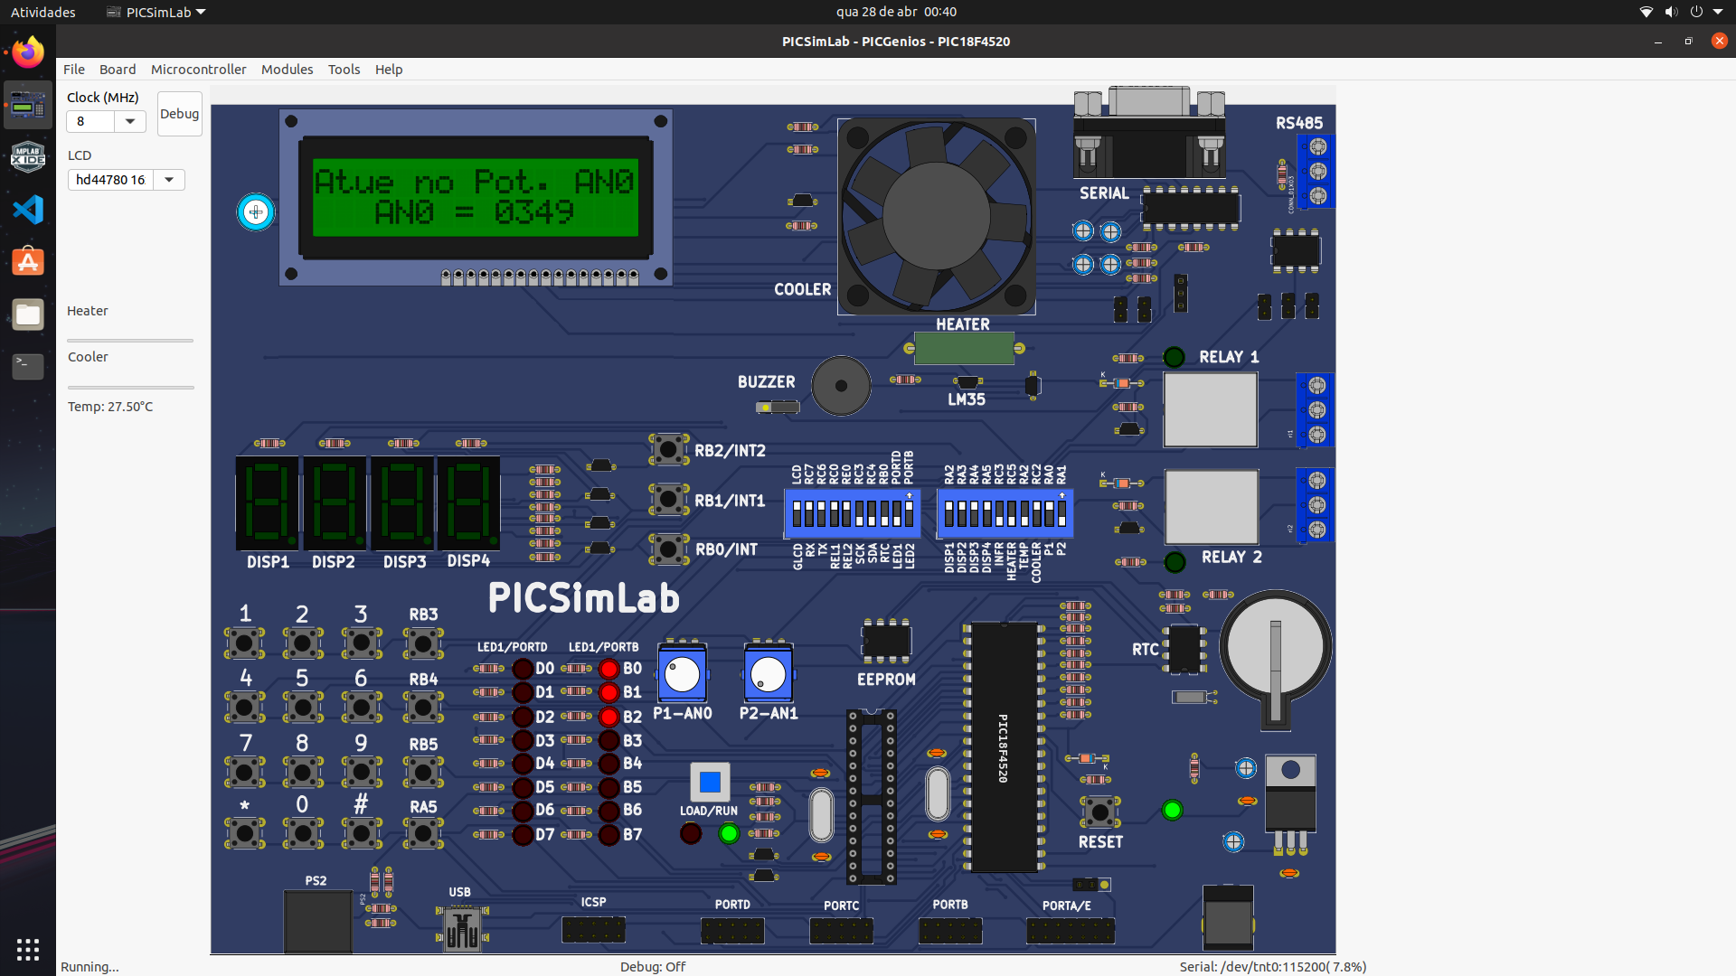Hit the RESET button on the board
Screen dimensions: 1736x976
click(x=1100, y=812)
